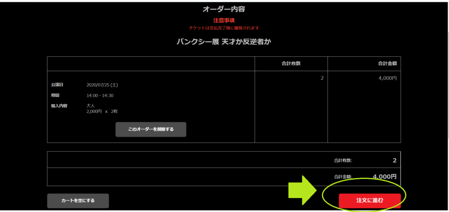The width and height of the screenshot is (449, 212).
Task: Click price line 2,000円 x 2枚
Action: click(102, 111)
